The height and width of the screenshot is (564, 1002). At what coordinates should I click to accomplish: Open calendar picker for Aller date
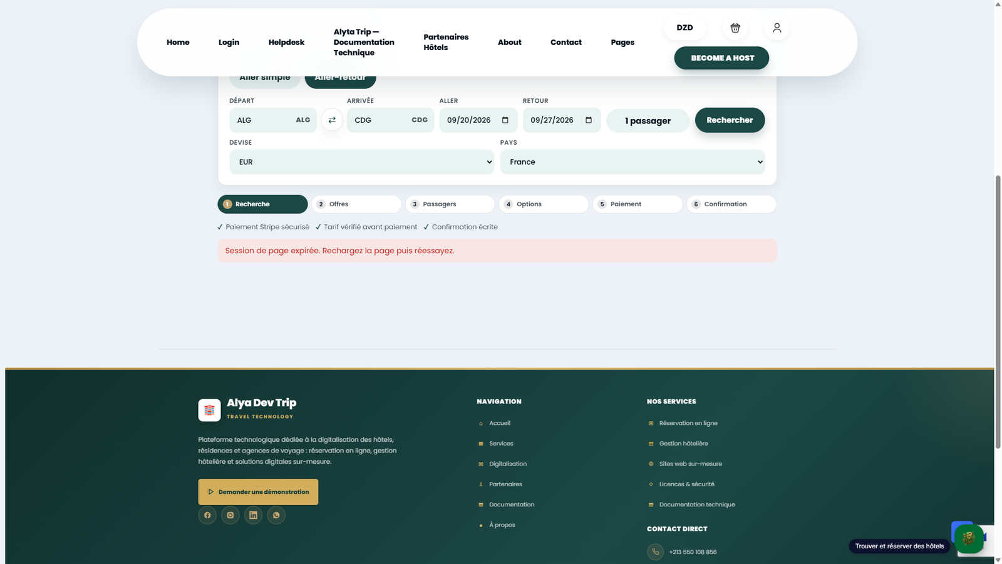pyautogui.click(x=505, y=120)
